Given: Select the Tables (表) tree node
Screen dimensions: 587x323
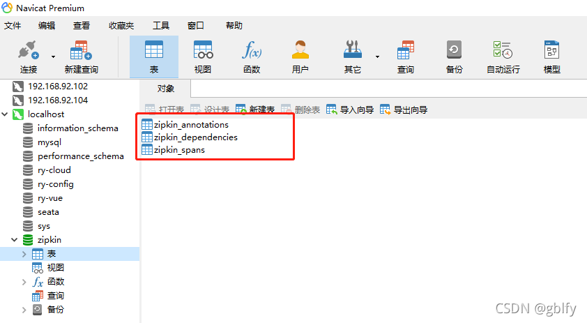Looking at the screenshot, I should pyautogui.click(x=44, y=254).
